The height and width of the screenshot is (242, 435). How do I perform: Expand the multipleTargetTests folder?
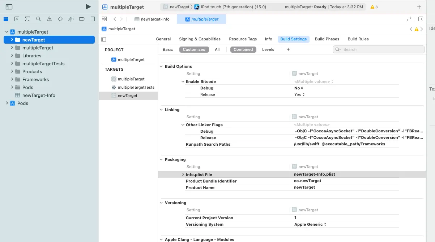pos(12,63)
